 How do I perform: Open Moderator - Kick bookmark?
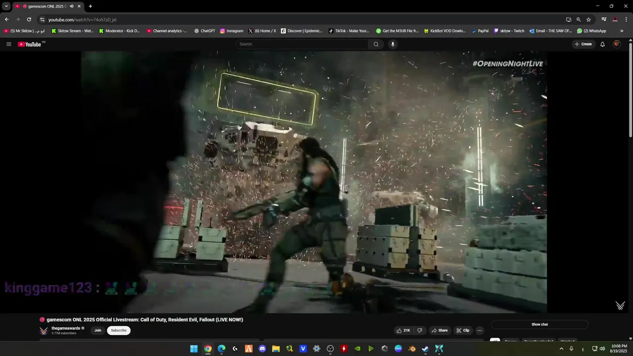(120, 31)
